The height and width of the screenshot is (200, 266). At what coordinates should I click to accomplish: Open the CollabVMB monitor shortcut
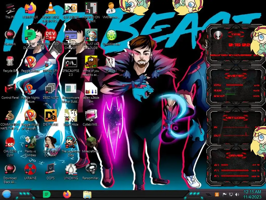pos(91,115)
